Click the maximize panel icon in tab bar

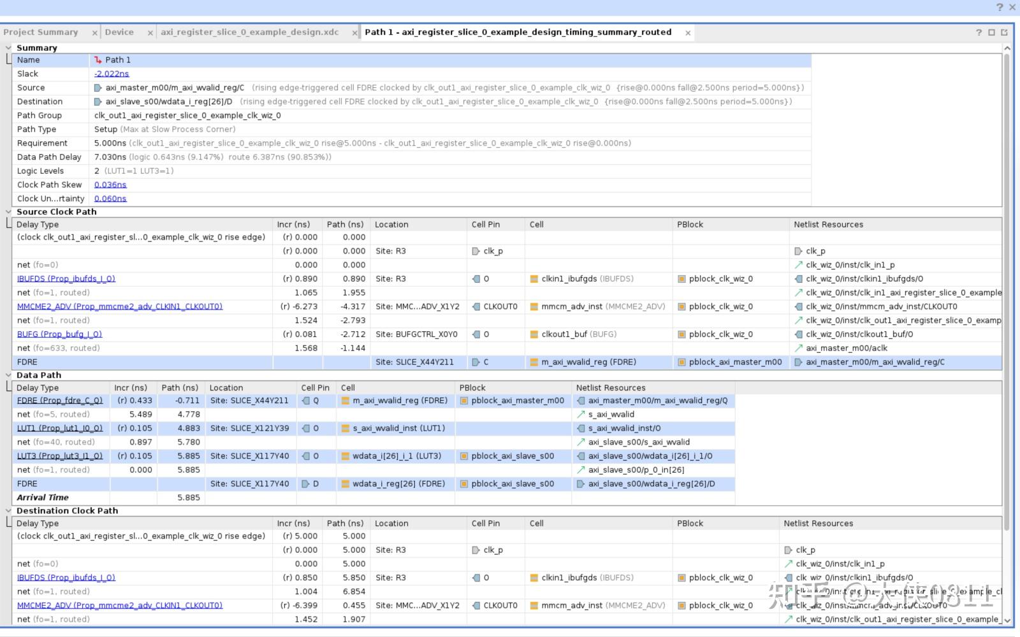[991, 32]
